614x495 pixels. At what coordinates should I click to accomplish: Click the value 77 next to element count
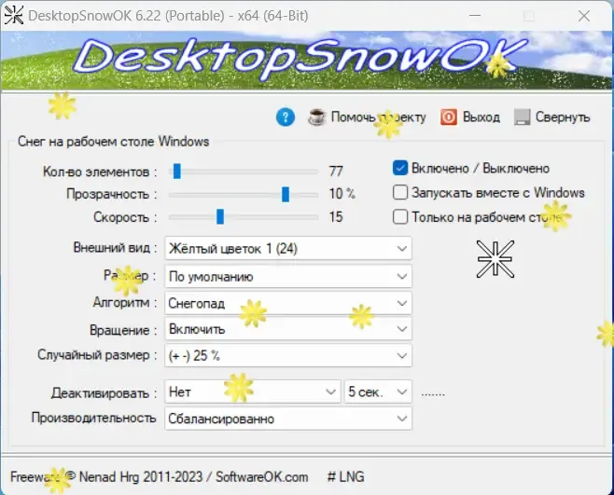[x=336, y=172]
